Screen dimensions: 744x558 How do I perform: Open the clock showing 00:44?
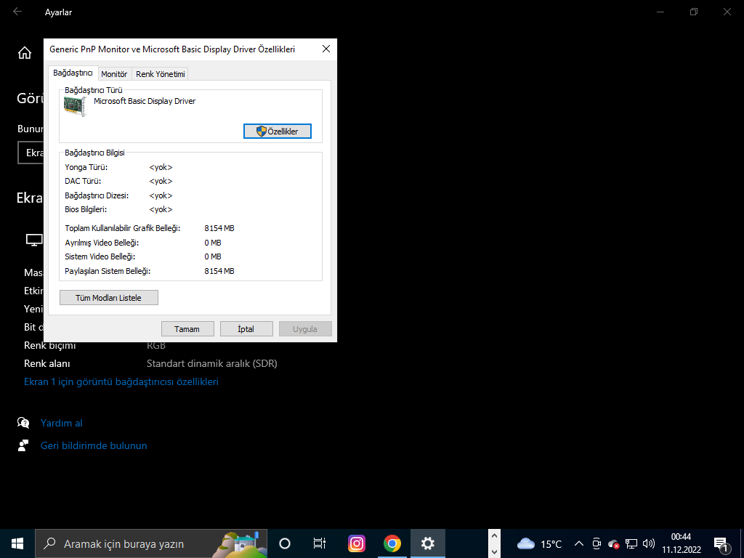tap(682, 543)
